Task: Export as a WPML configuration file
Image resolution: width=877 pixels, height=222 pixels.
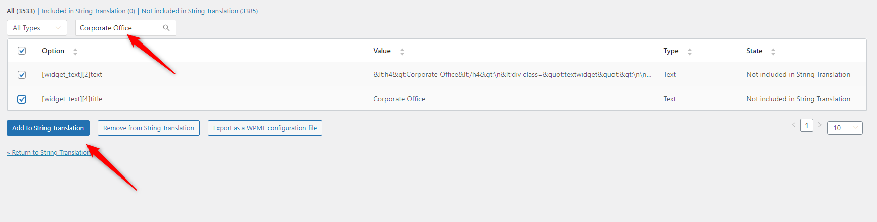Action: (265, 128)
